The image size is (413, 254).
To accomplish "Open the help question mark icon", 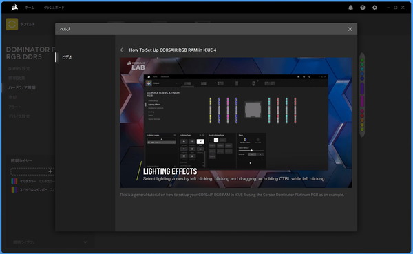I will [x=363, y=8].
